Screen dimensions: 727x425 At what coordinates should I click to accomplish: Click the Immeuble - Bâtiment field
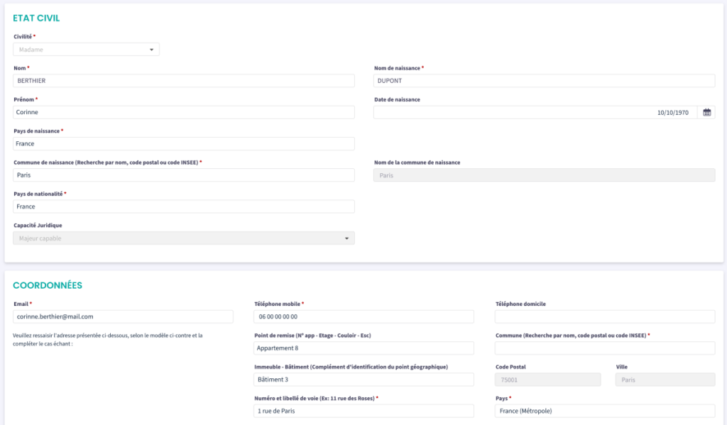(x=363, y=380)
